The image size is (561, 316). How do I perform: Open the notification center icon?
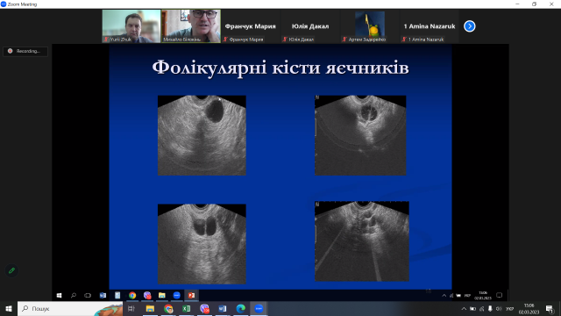[x=550, y=308]
